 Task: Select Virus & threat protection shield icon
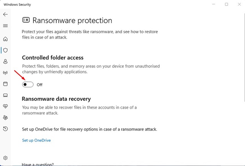pyautogui.click(x=5, y=50)
